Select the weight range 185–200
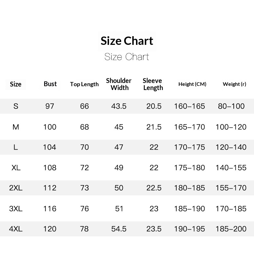254x255 pixels. click(x=231, y=229)
